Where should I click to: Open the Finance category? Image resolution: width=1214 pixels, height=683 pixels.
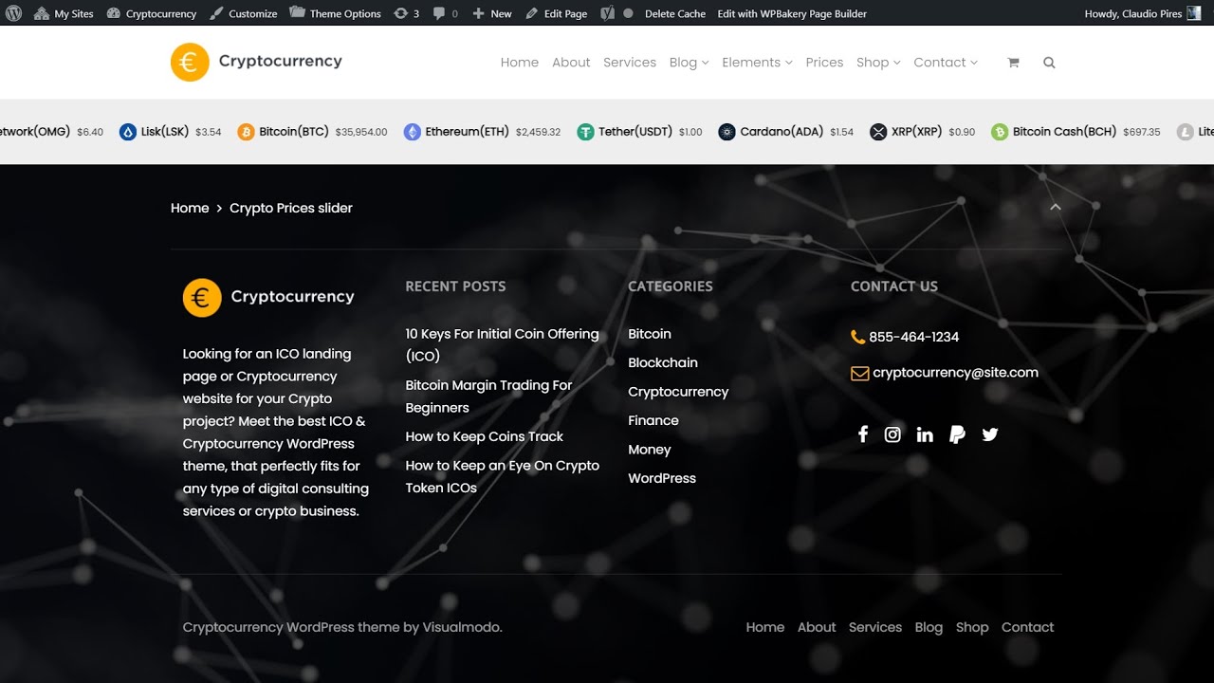pyautogui.click(x=653, y=420)
